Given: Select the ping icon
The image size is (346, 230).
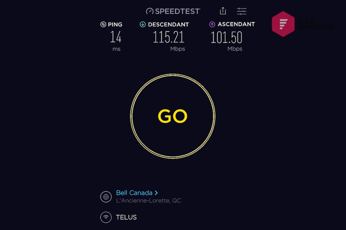Looking at the screenshot, I should [103, 24].
